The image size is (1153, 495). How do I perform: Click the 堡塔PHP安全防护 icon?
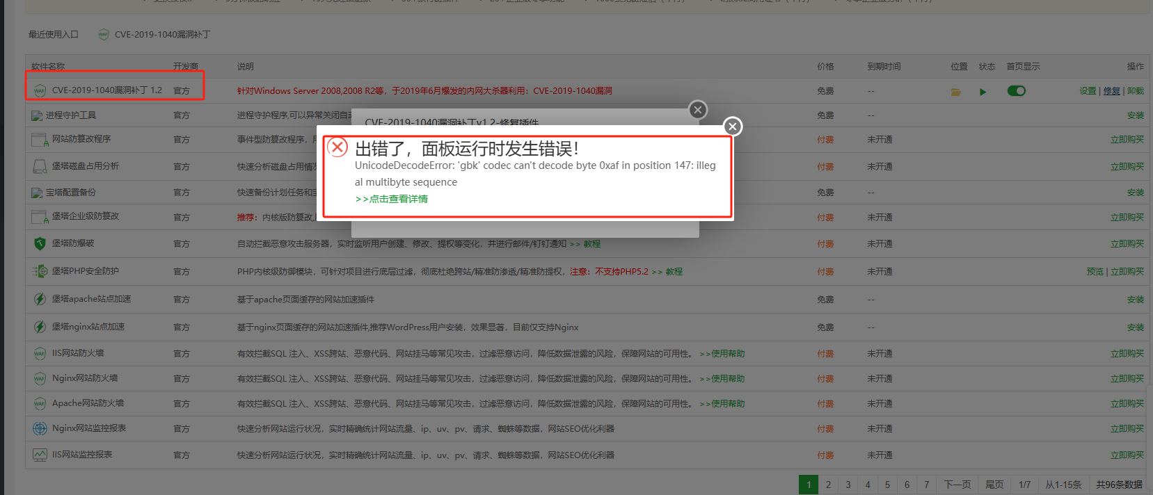pyautogui.click(x=40, y=271)
